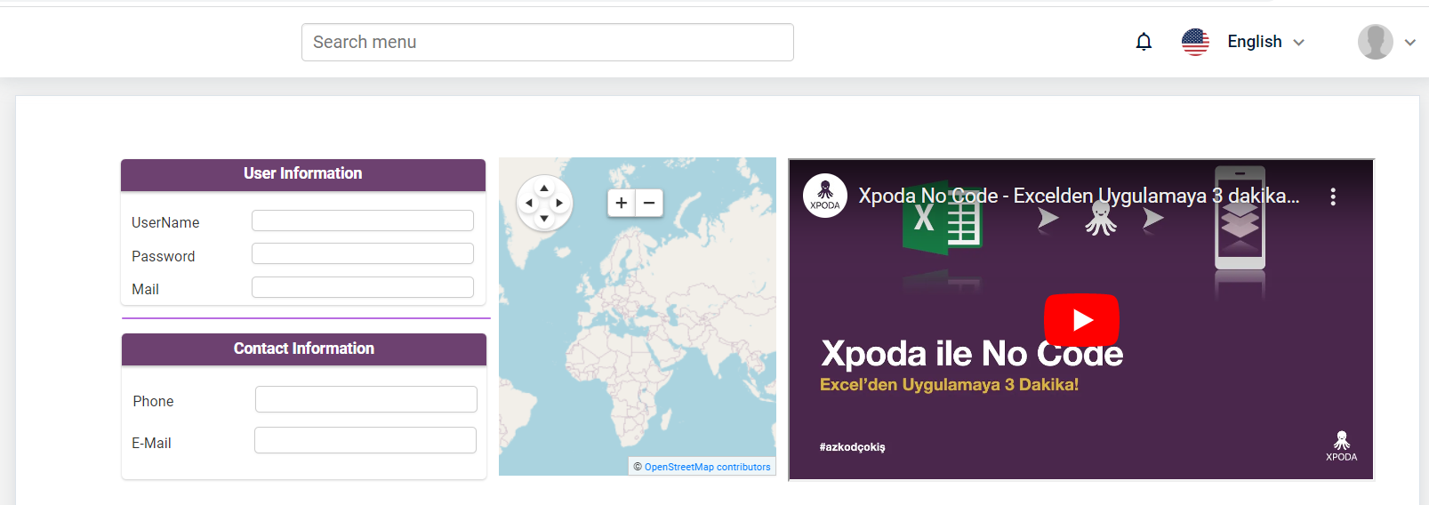Zoom out on the map
Image resolution: width=1429 pixels, height=505 pixels.
649,203
